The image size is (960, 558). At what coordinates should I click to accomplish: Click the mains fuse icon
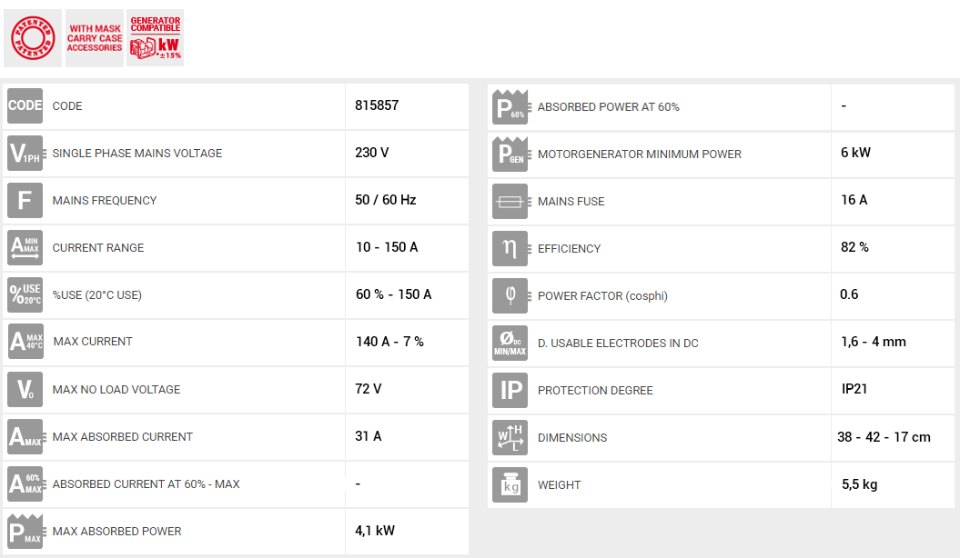(510, 201)
